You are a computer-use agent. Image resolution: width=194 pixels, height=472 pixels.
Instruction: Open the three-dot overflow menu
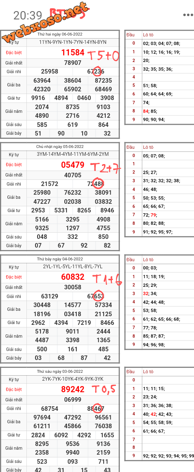(x=188, y=15)
